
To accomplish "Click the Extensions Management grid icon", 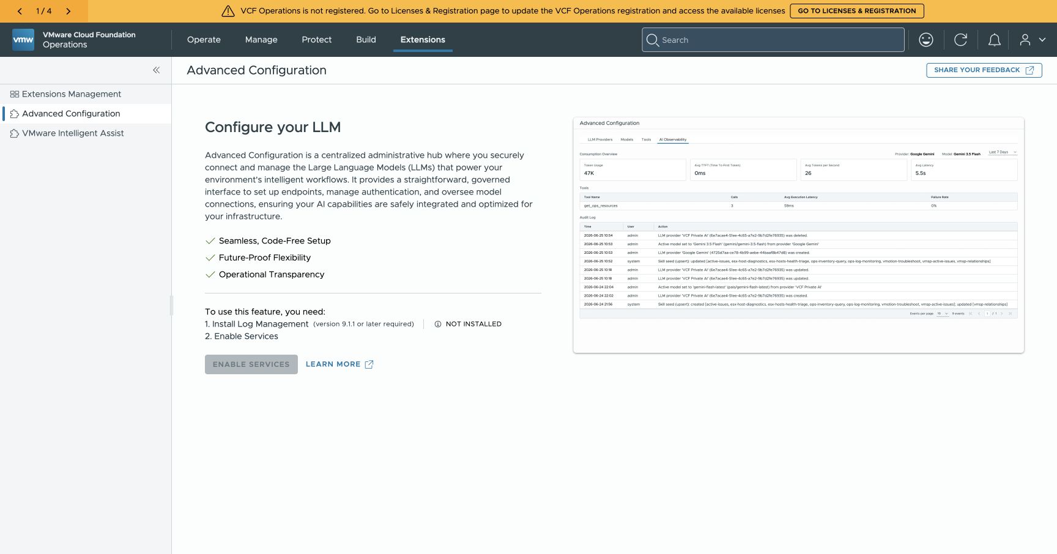I will (15, 94).
